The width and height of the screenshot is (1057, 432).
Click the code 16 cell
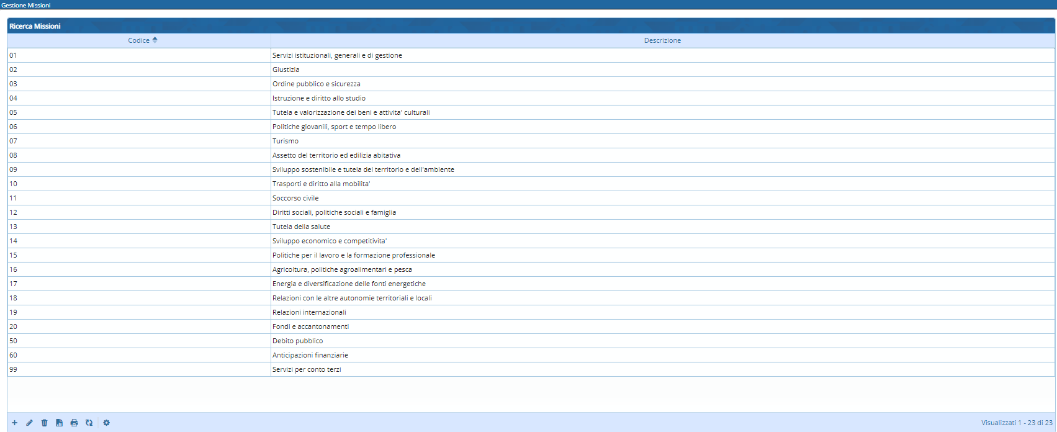point(14,269)
